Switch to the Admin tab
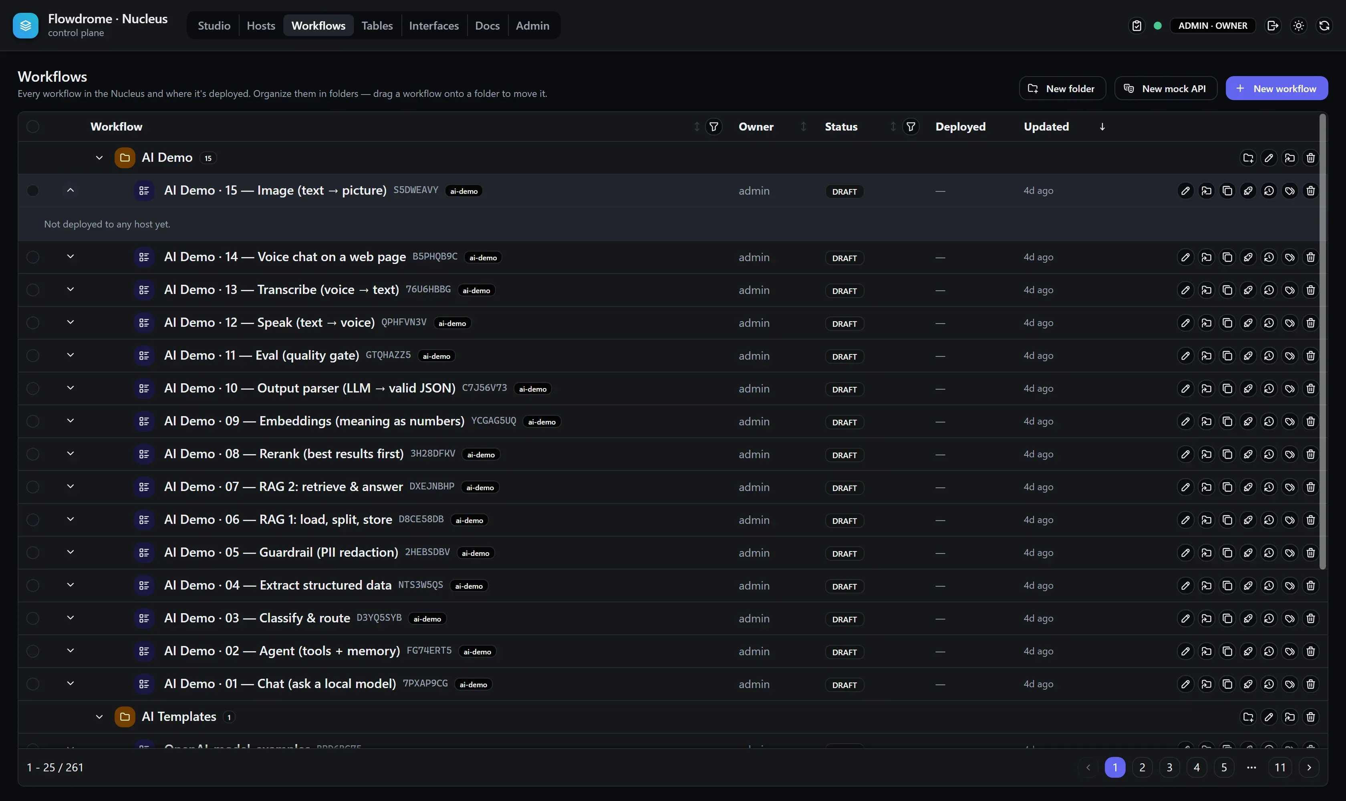1346x801 pixels. [x=532, y=25]
